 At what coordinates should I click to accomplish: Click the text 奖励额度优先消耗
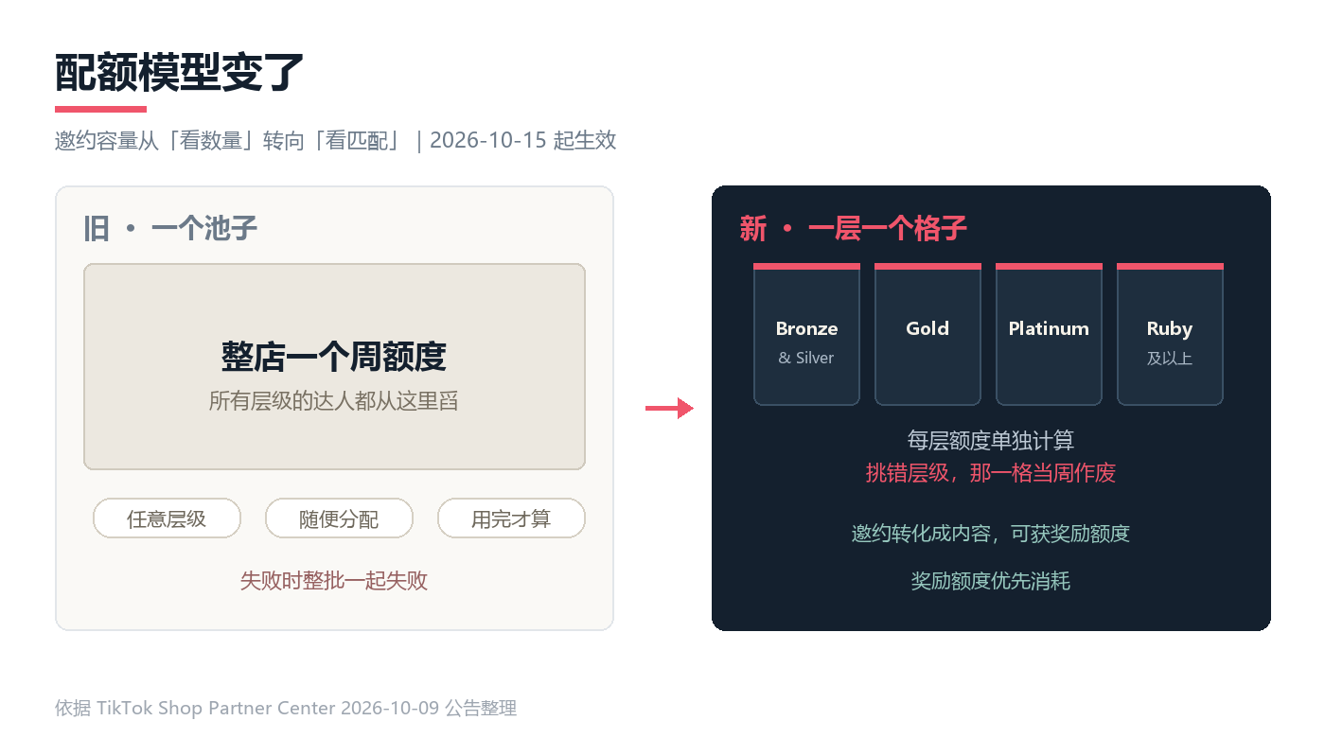pyautogui.click(x=991, y=581)
